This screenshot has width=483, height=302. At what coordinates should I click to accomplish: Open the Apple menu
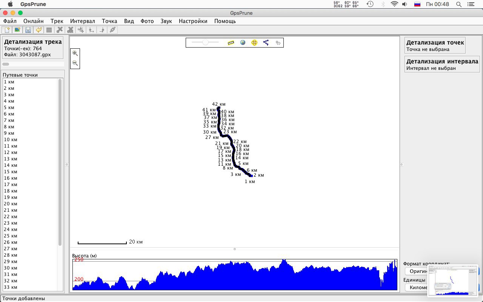point(10,4)
